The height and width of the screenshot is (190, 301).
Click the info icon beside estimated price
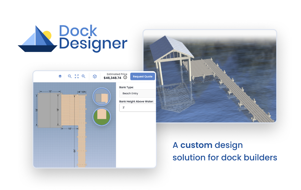(x=125, y=78)
